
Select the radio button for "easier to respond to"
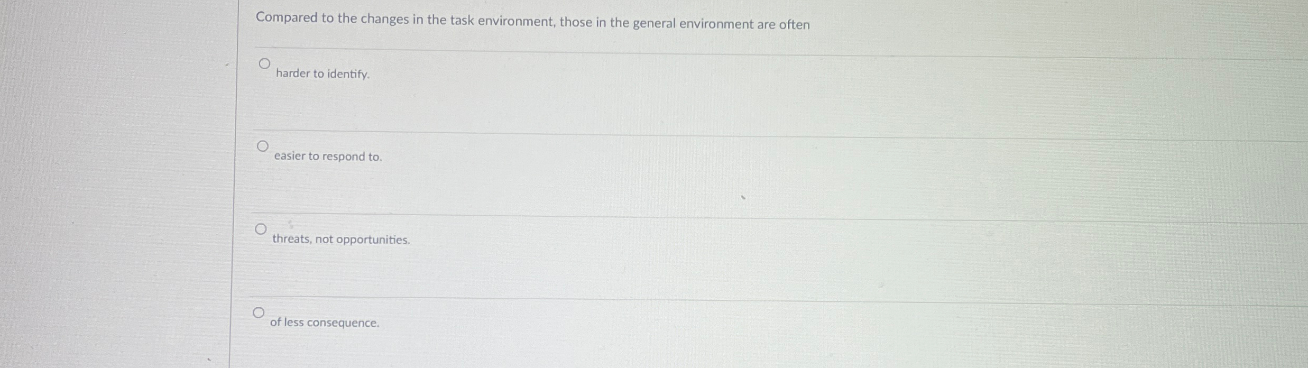(263, 145)
